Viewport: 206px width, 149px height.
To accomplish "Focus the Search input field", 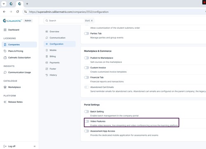I will click(69, 21).
